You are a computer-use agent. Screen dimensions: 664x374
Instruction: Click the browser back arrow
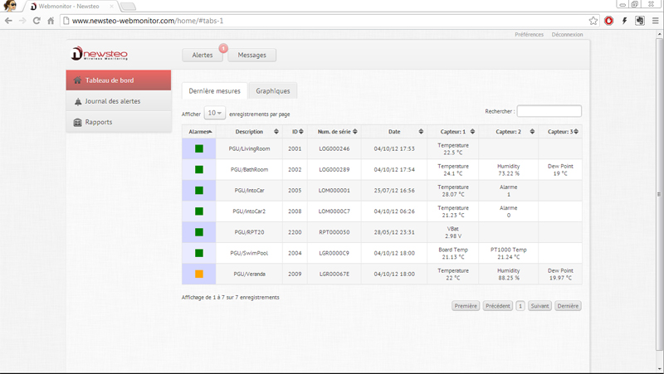[8, 21]
